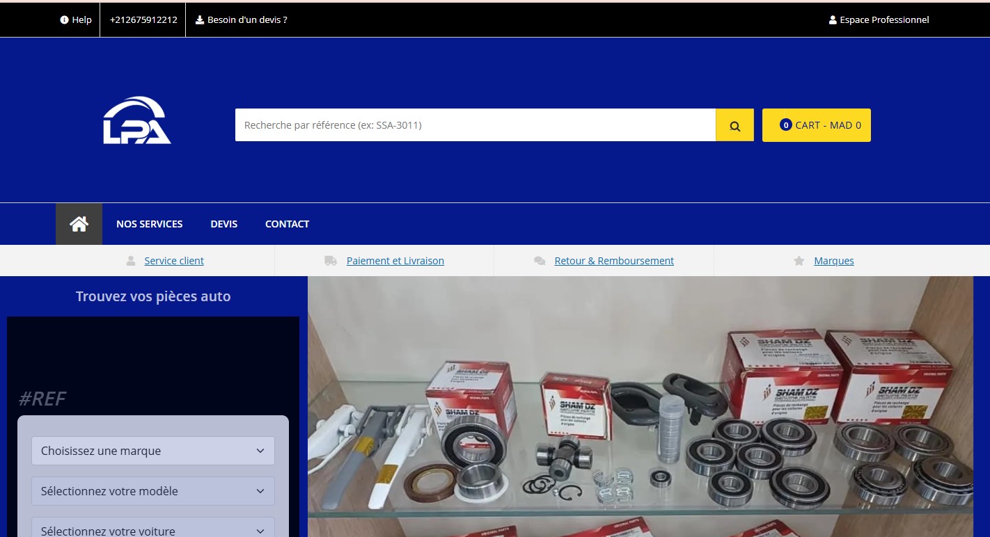Click the Trouvez vos pièces auto heading
990x537 pixels.
tap(153, 296)
